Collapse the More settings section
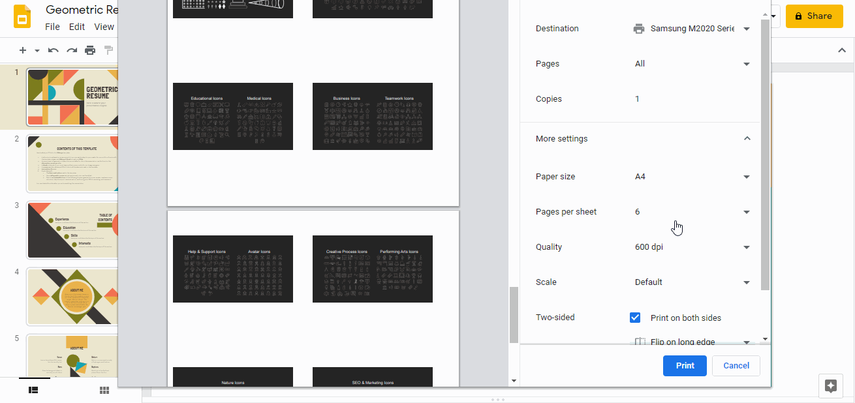The image size is (855, 403). 747,139
